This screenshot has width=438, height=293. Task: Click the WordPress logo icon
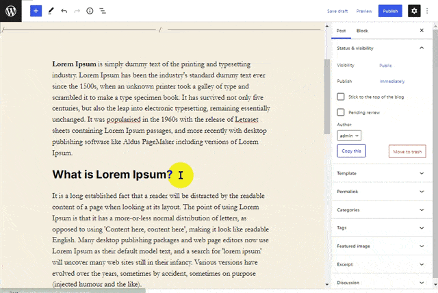point(11,11)
